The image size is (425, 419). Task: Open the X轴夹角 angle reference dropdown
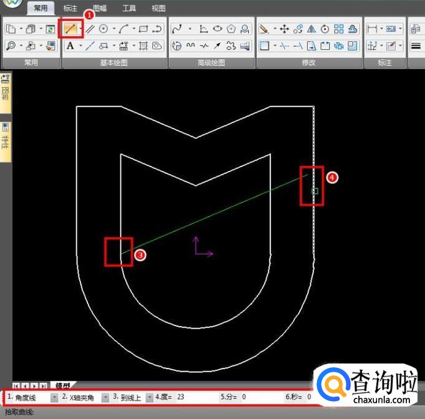105,397
